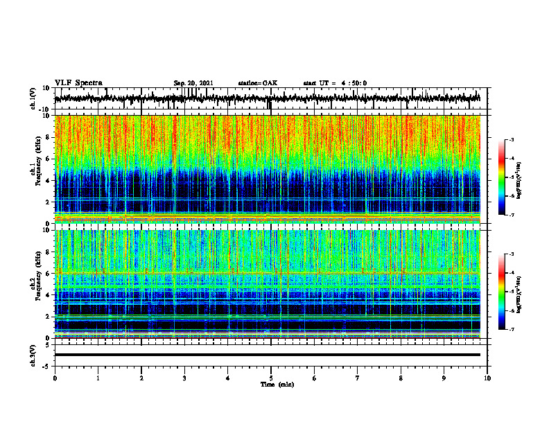Click the "-7" tick on ch.1 color bar
This screenshot has height=424, width=549.
(512, 215)
